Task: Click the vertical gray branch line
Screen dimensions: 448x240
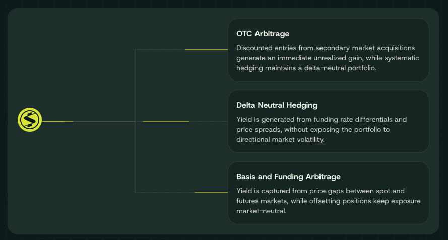Action: coord(135,151)
